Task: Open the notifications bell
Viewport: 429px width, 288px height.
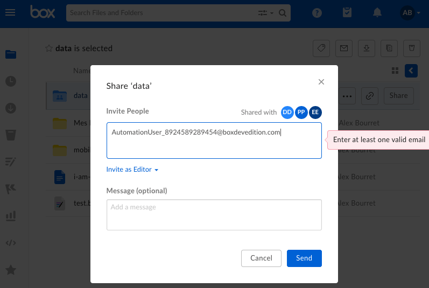Action: coord(378,12)
